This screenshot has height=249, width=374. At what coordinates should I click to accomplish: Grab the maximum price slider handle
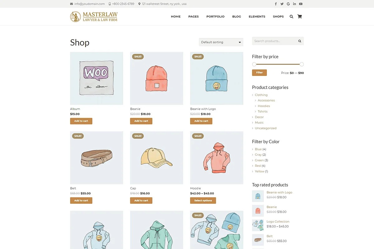click(301, 64)
